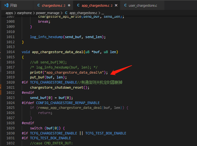197x146 pixels.
Task: Open the chargestore.c editor tab
Action: 52,5
